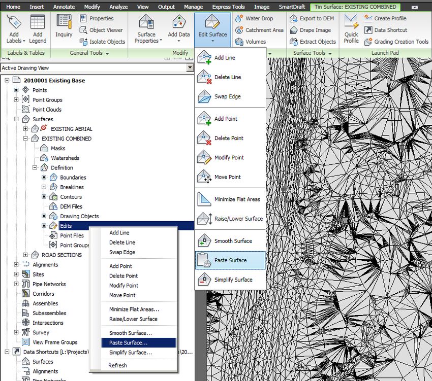Select Add Line in Edit Surface dropdown
432x381 pixels.
pos(230,58)
